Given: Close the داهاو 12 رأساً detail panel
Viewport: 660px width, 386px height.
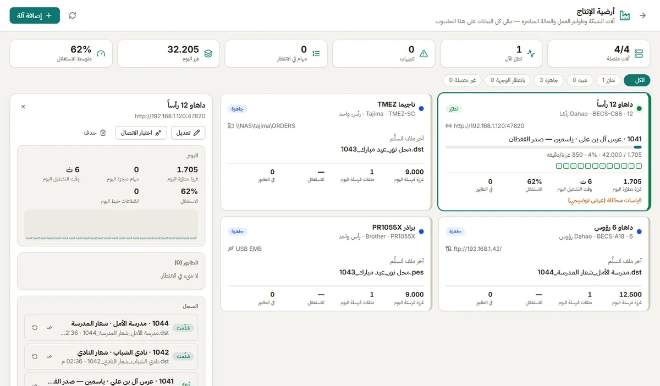Looking at the screenshot, I should pyautogui.click(x=23, y=107).
